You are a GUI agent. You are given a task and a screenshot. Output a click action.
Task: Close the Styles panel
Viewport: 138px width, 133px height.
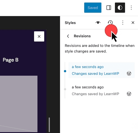coord(133,23)
